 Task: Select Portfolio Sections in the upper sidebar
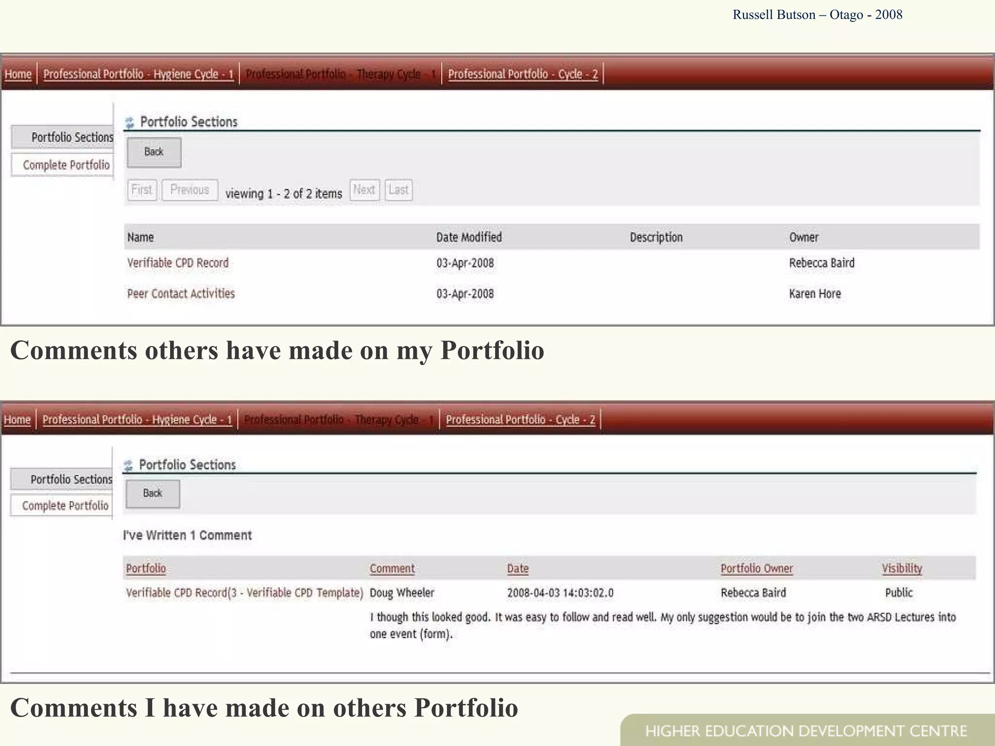62,137
